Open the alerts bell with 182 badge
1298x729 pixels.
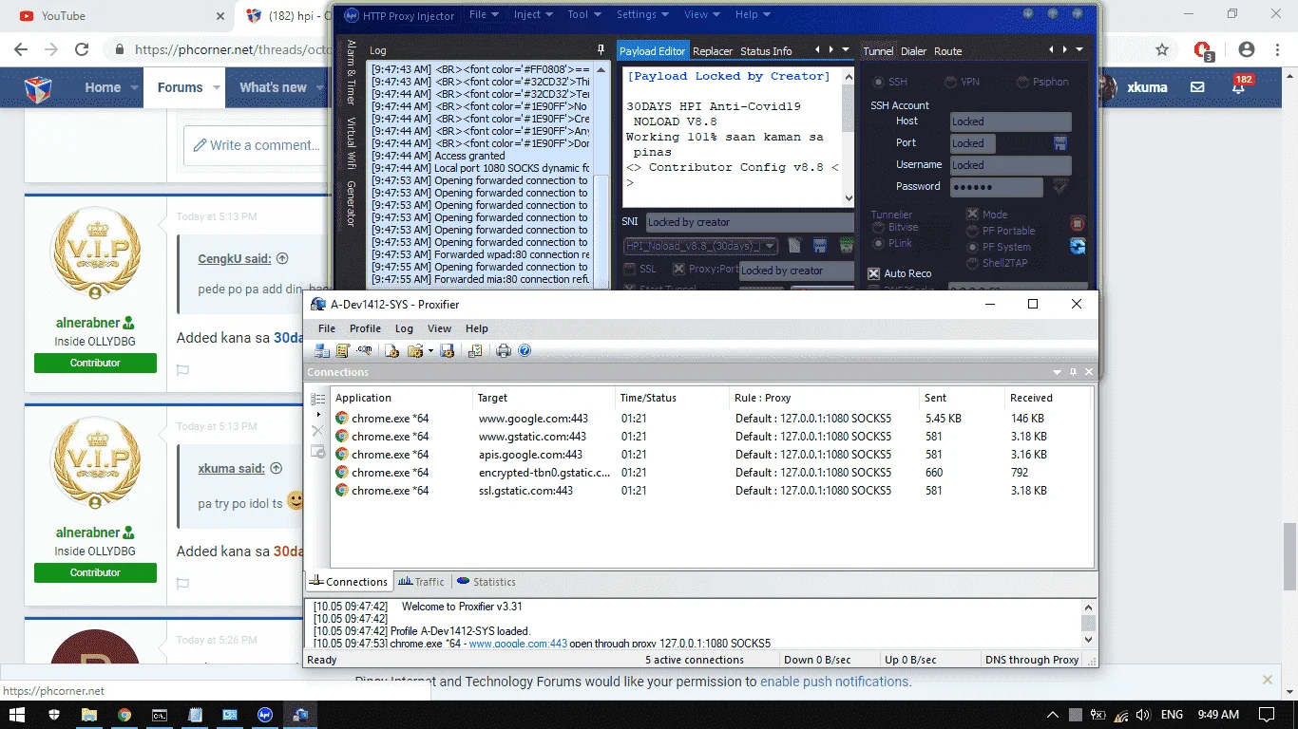[1239, 85]
